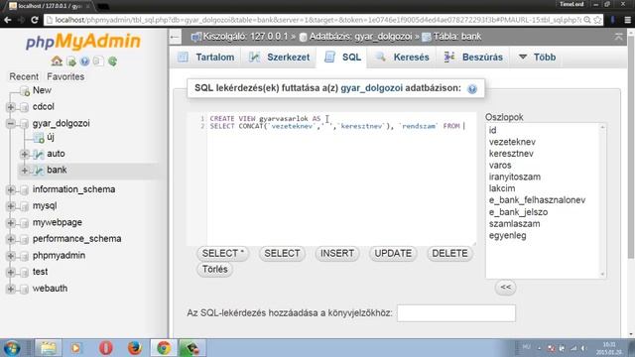
Task: Open File Explorer from the taskbar
Action: 49,348
